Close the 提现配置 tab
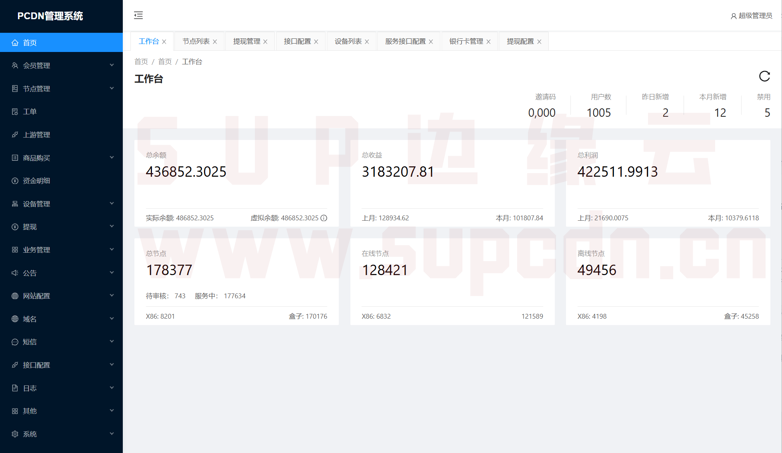 pyautogui.click(x=539, y=41)
